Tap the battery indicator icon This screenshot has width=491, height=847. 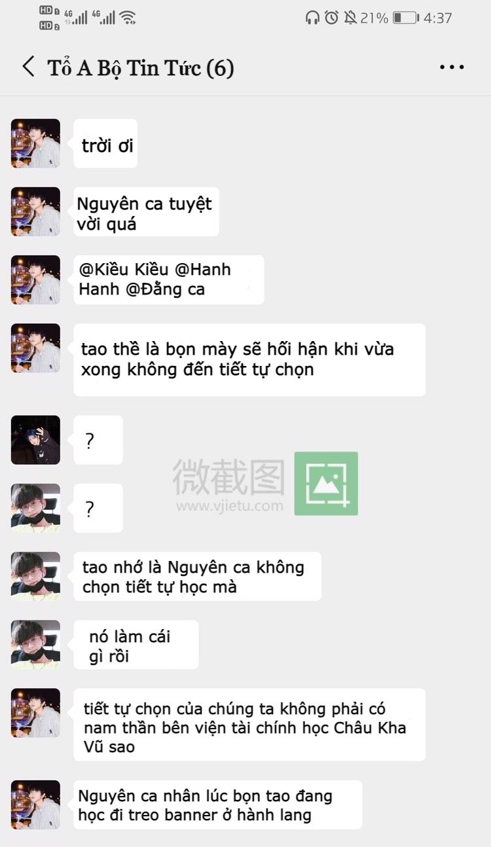[406, 18]
